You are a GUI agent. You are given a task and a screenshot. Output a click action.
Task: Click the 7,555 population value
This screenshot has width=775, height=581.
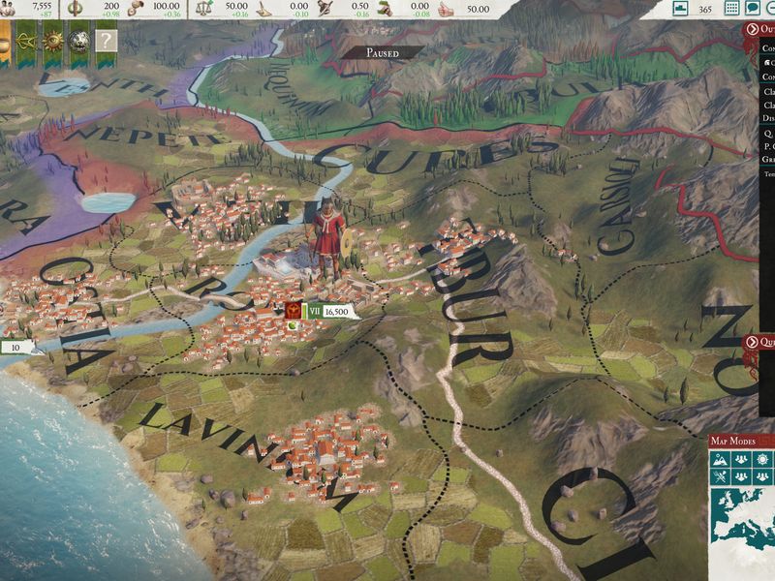pyautogui.click(x=42, y=6)
